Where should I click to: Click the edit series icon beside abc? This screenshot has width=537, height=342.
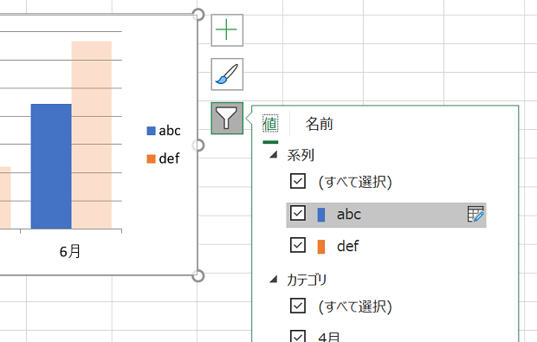(x=476, y=215)
